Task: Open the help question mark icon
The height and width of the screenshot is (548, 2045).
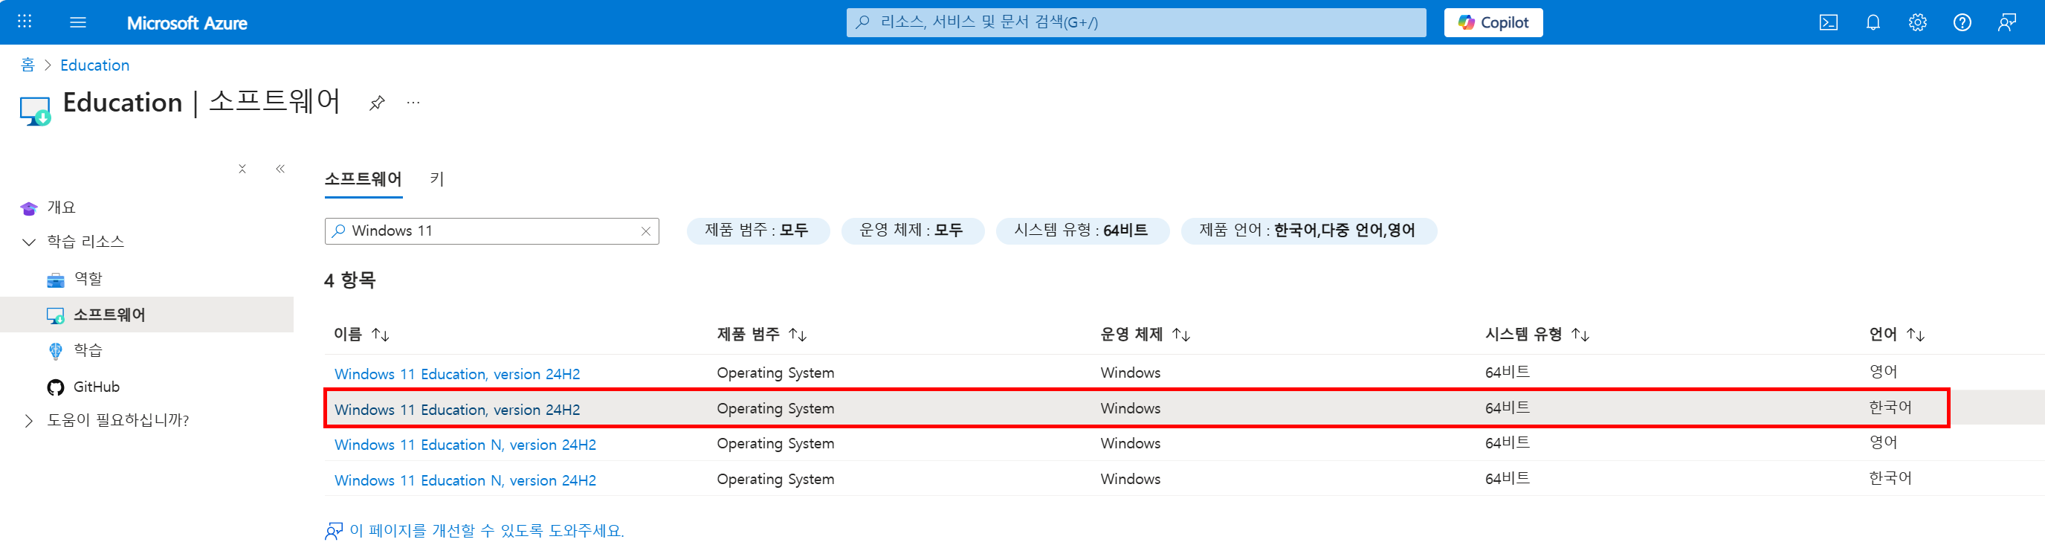Action: [x=1962, y=22]
